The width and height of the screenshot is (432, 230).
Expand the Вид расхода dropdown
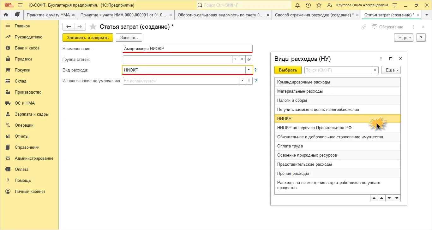pyautogui.click(x=249, y=70)
